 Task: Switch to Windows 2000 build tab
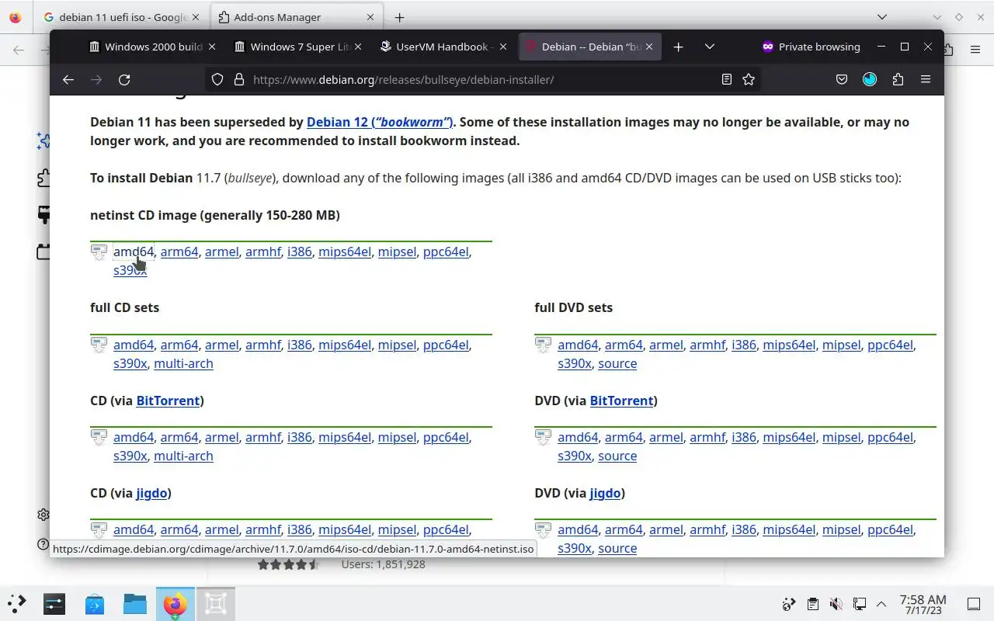coord(152,47)
